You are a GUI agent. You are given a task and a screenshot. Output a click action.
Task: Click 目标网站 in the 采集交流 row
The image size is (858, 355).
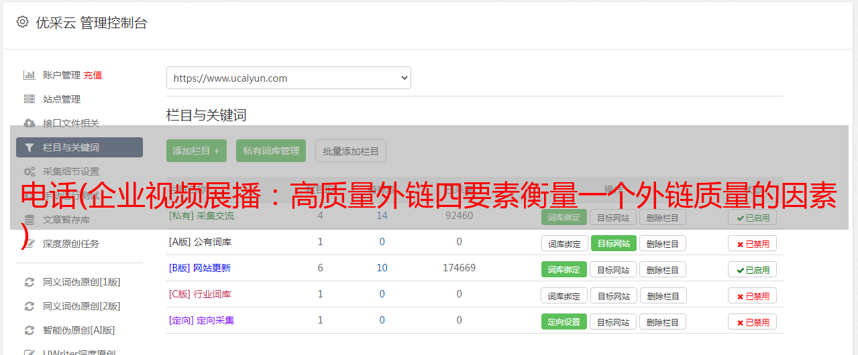[x=613, y=218]
